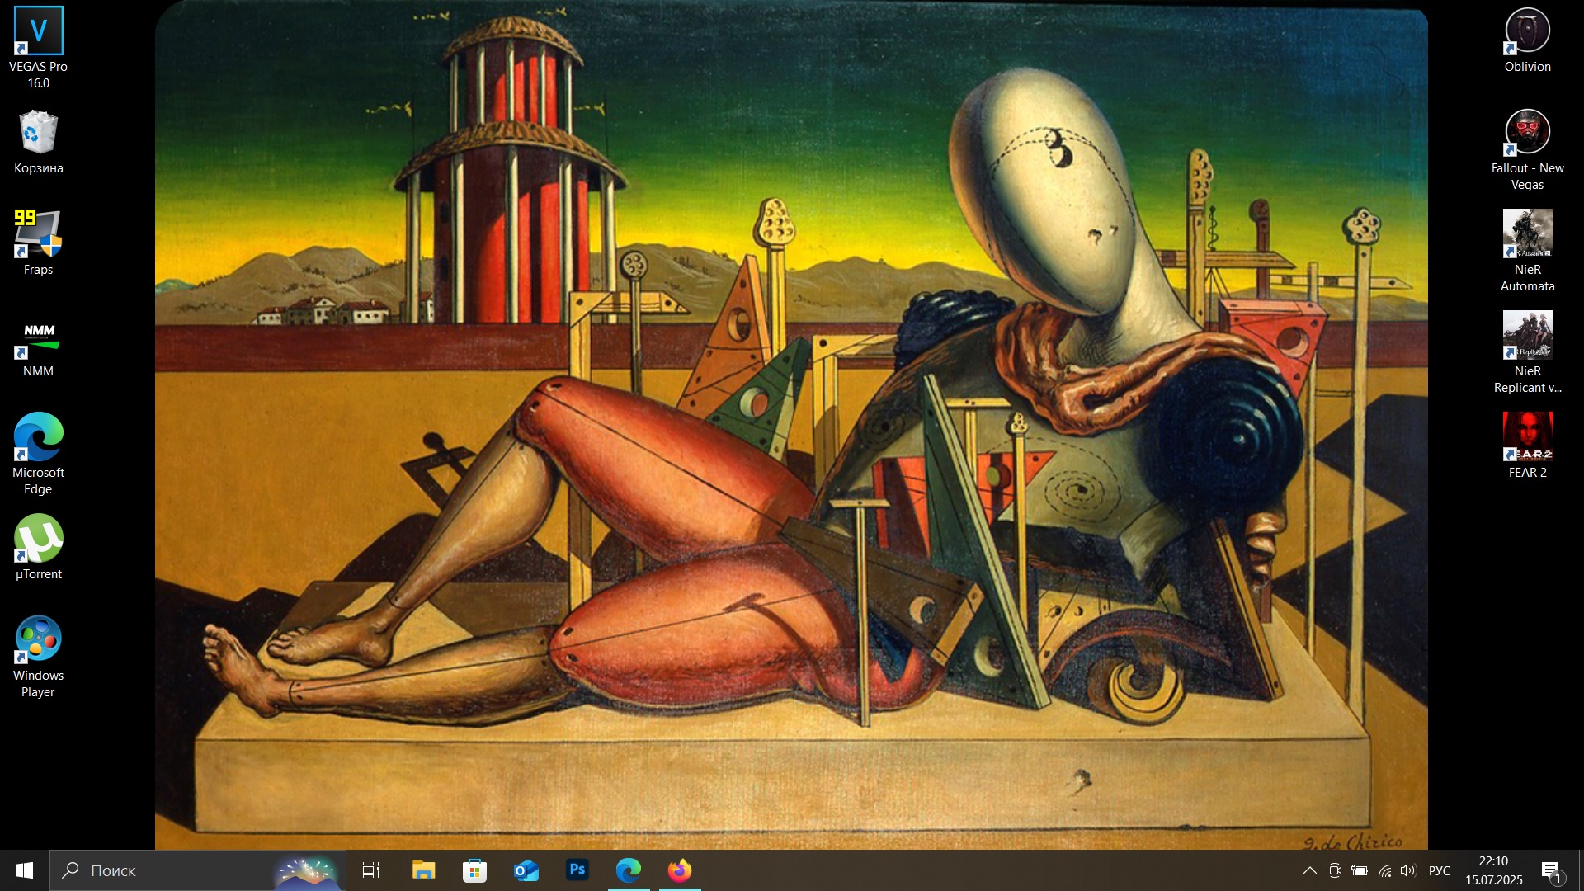Select the NieR Replicant desktop shortcut
This screenshot has height=891, width=1584.
(1527, 353)
